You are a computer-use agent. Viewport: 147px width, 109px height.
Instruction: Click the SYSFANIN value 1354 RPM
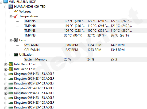(x=94, y=45)
